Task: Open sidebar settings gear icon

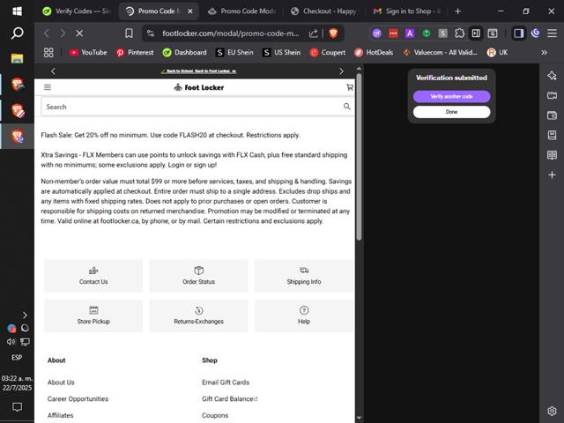Action: coord(552,411)
